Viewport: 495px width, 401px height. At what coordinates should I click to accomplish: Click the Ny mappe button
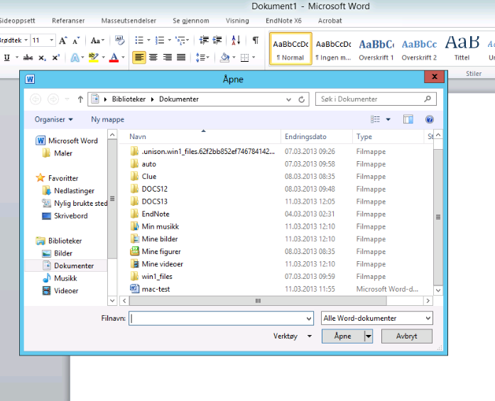108,119
